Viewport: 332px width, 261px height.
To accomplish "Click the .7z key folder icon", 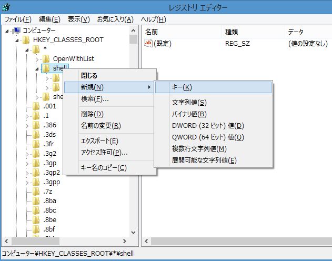I will point(36,192).
